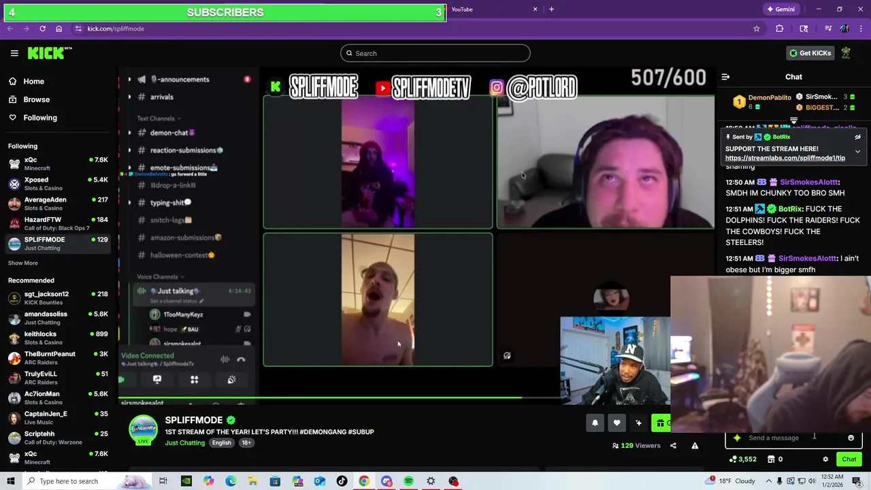This screenshot has height=490, width=871.
Task: Click the English language tag
Action: pos(221,443)
